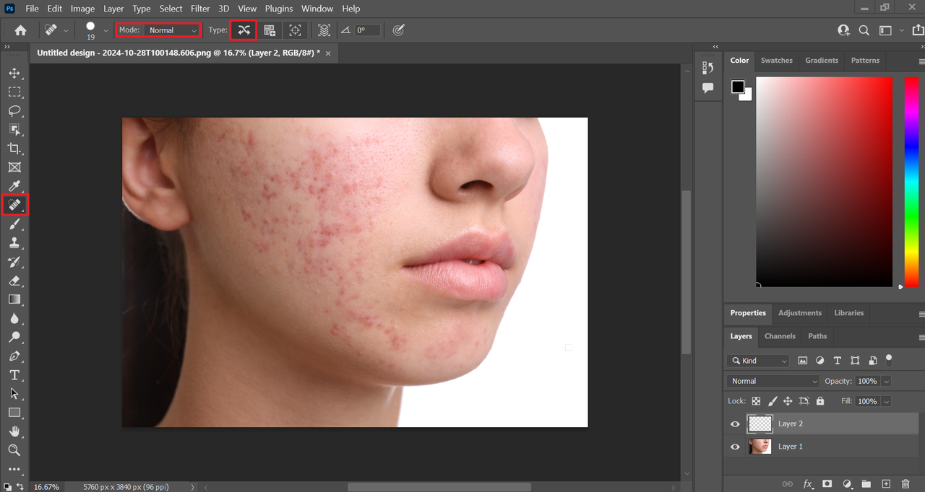Click the vertical hue slider
Image resolution: width=925 pixels, height=492 pixels.
click(911, 182)
